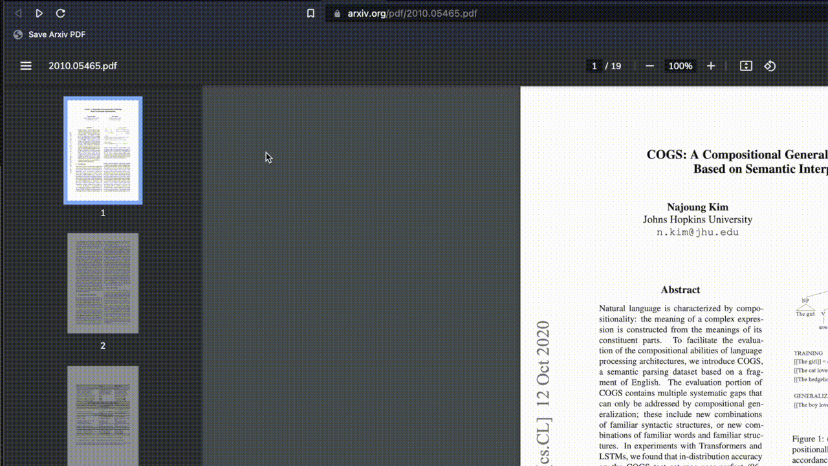Viewport: 828px width, 466px height.
Task: Click the browser back arrow
Action: point(18,13)
